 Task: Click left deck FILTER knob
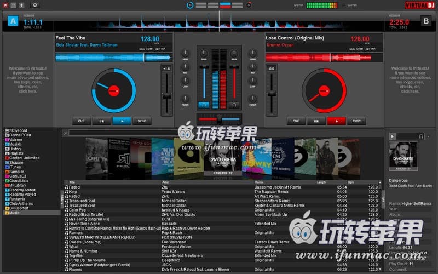(185, 99)
